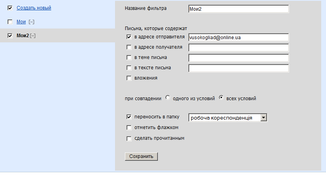Screen dimensions: 326x175
Task: Check сделать прочитанным option
Action: 129,139
